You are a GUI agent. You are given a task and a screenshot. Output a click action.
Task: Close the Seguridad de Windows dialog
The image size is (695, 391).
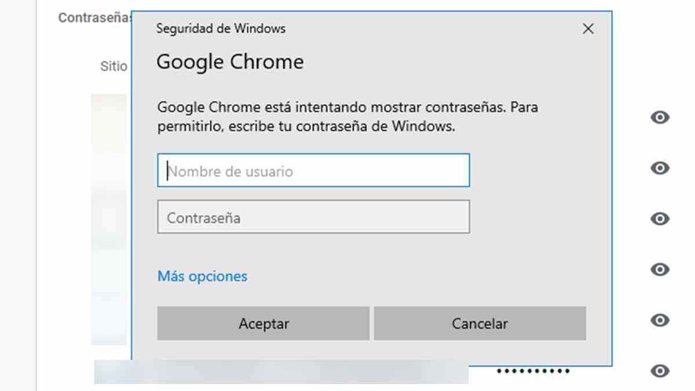(x=588, y=28)
